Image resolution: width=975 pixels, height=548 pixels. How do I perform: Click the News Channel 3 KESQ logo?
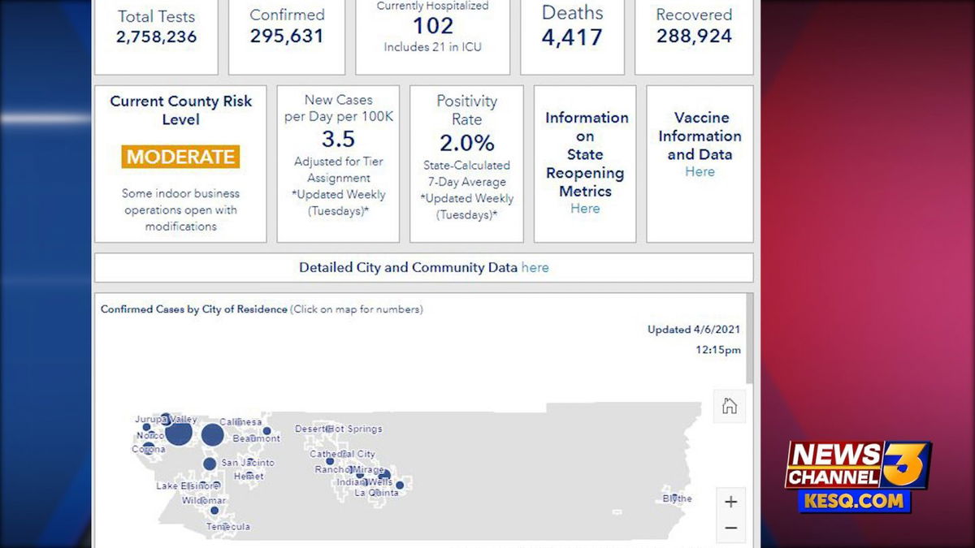click(857, 477)
